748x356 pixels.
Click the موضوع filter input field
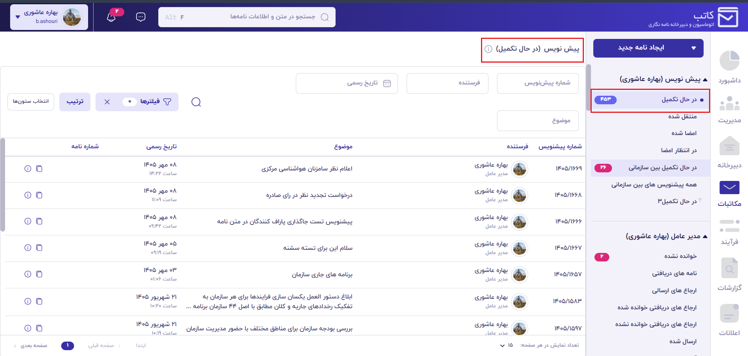[538, 121]
